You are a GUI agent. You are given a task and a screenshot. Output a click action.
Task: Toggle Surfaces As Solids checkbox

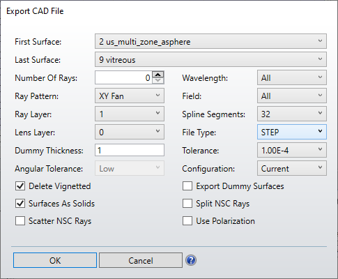[x=20, y=204]
